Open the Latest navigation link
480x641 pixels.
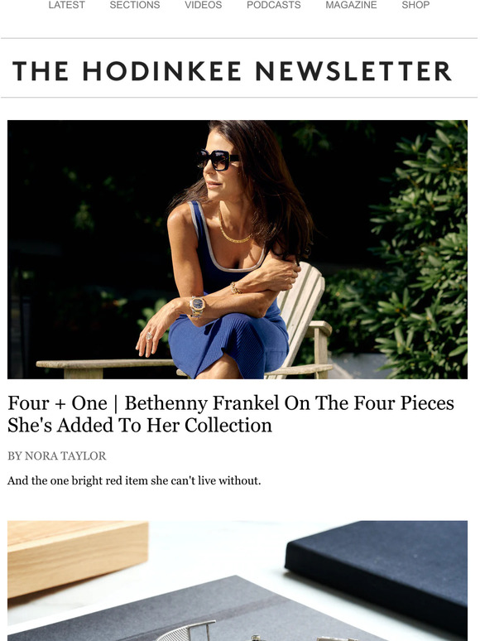click(66, 5)
